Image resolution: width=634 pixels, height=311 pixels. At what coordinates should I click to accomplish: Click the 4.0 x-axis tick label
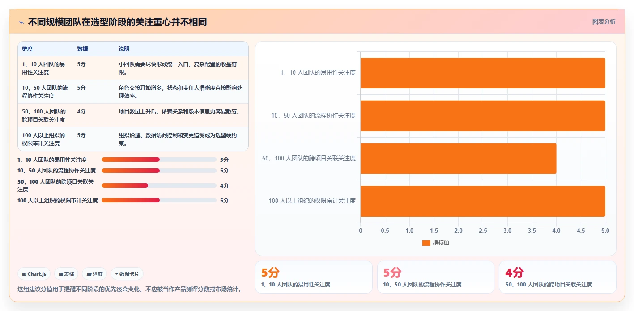pos(556,231)
